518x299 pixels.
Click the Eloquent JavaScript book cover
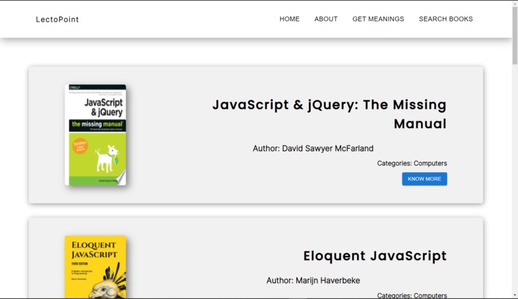(x=96, y=267)
